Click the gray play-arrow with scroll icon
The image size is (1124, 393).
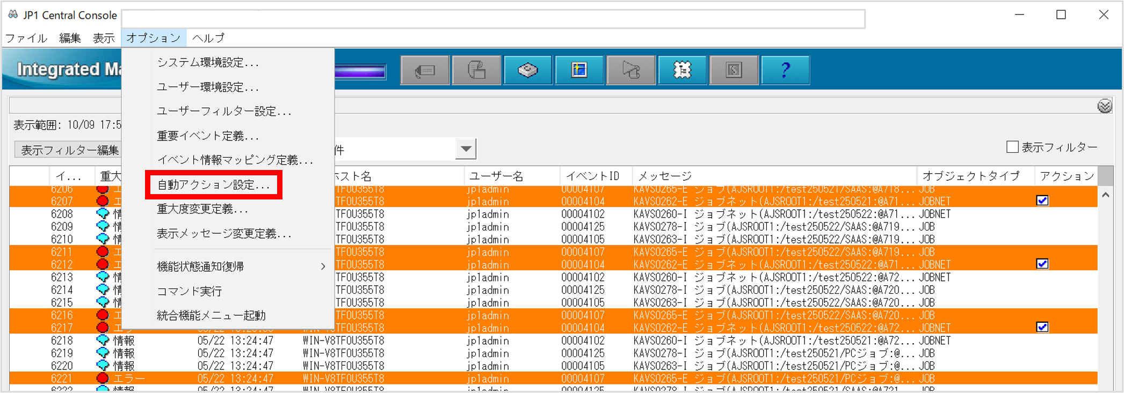(630, 70)
